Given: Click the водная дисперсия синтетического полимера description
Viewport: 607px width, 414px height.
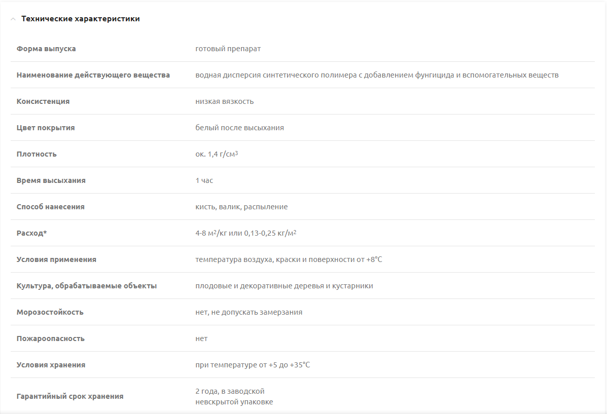Looking at the screenshot, I should coord(377,75).
